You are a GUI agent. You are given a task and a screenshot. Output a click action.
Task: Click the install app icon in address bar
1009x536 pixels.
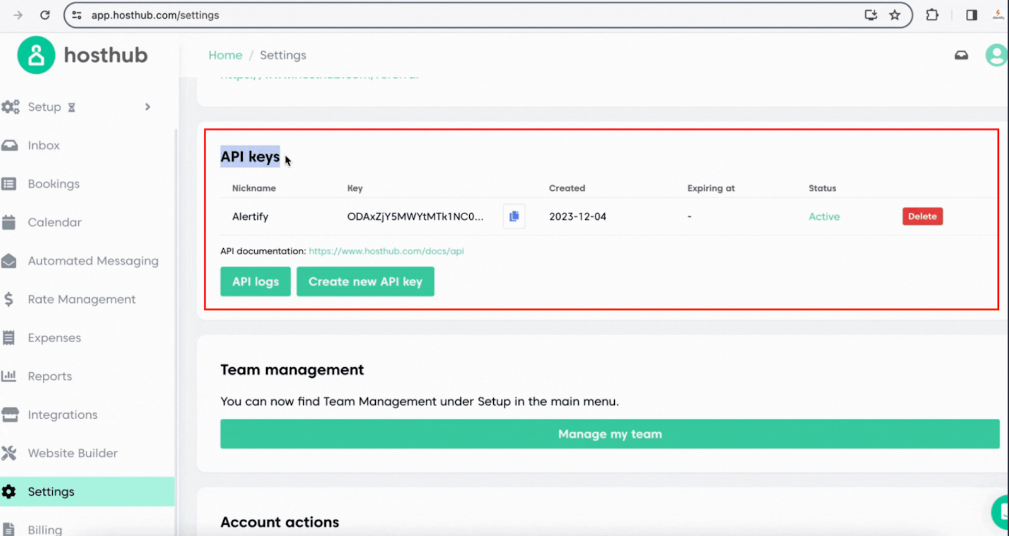tap(871, 15)
